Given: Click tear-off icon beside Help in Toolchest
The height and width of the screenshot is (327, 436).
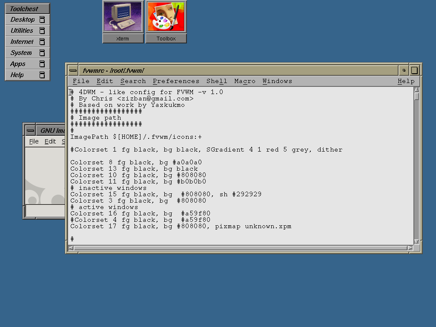Looking at the screenshot, I should (x=42, y=75).
